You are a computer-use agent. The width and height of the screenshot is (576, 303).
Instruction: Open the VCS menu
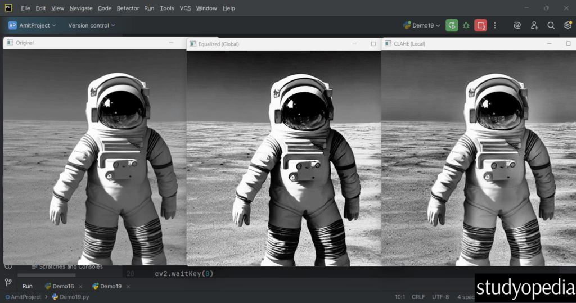pyautogui.click(x=185, y=8)
